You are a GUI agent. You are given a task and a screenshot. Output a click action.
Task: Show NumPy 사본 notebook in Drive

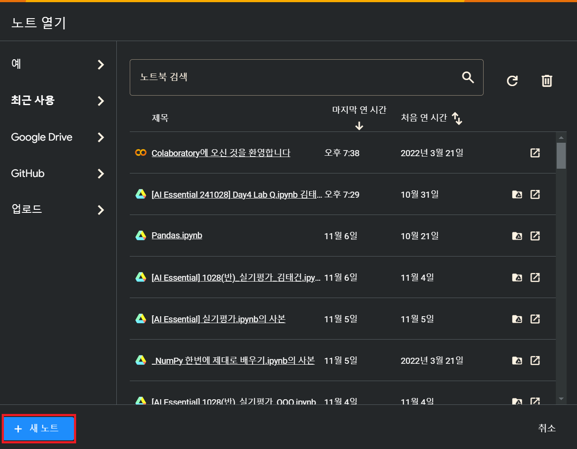[x=517, y=361]
